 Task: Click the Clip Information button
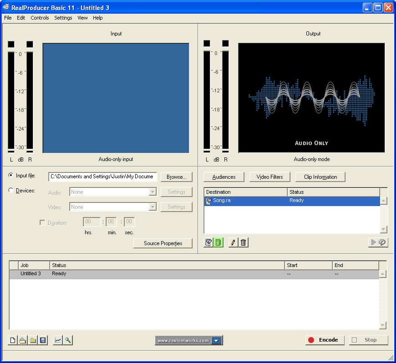(320, 177)
